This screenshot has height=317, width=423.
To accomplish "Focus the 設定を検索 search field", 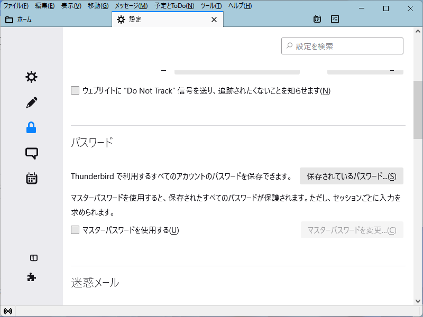I will coord(342,46).
